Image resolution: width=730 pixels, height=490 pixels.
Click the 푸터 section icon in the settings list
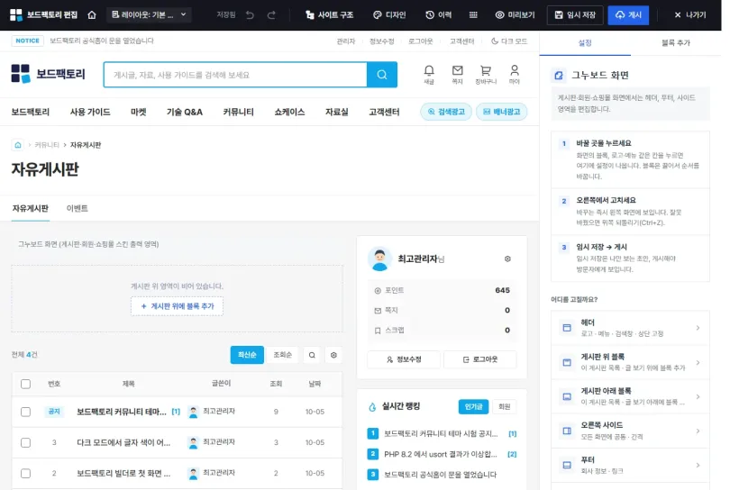pos(567,465)
